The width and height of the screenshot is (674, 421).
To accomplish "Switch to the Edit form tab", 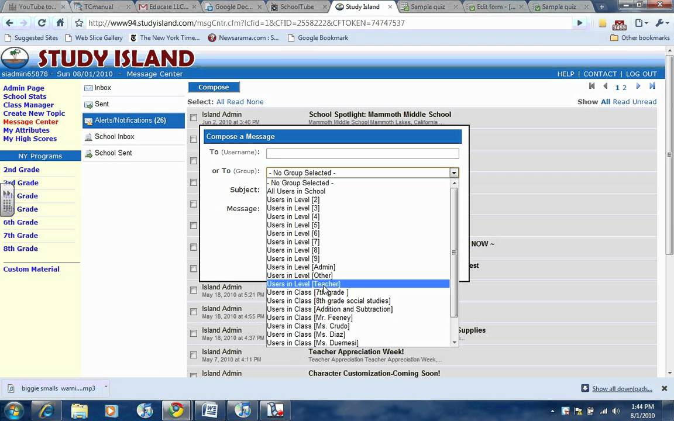I will [x=496, y=6].
